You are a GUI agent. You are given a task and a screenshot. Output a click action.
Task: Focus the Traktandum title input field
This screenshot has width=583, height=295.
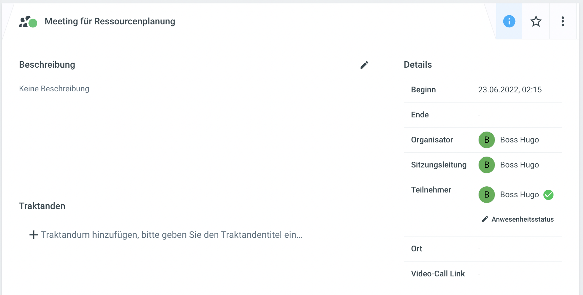(172, 235)
